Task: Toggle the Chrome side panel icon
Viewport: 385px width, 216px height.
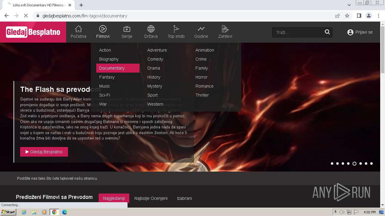Action: 359,16
